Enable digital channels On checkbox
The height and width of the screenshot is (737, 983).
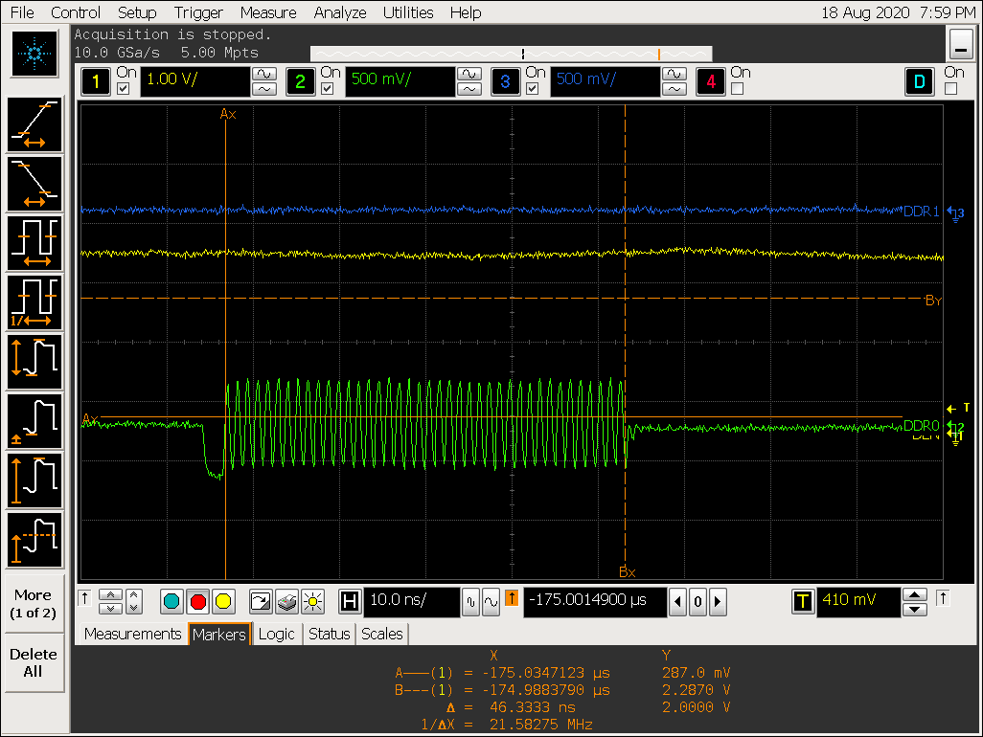click(x=950, y=89)
